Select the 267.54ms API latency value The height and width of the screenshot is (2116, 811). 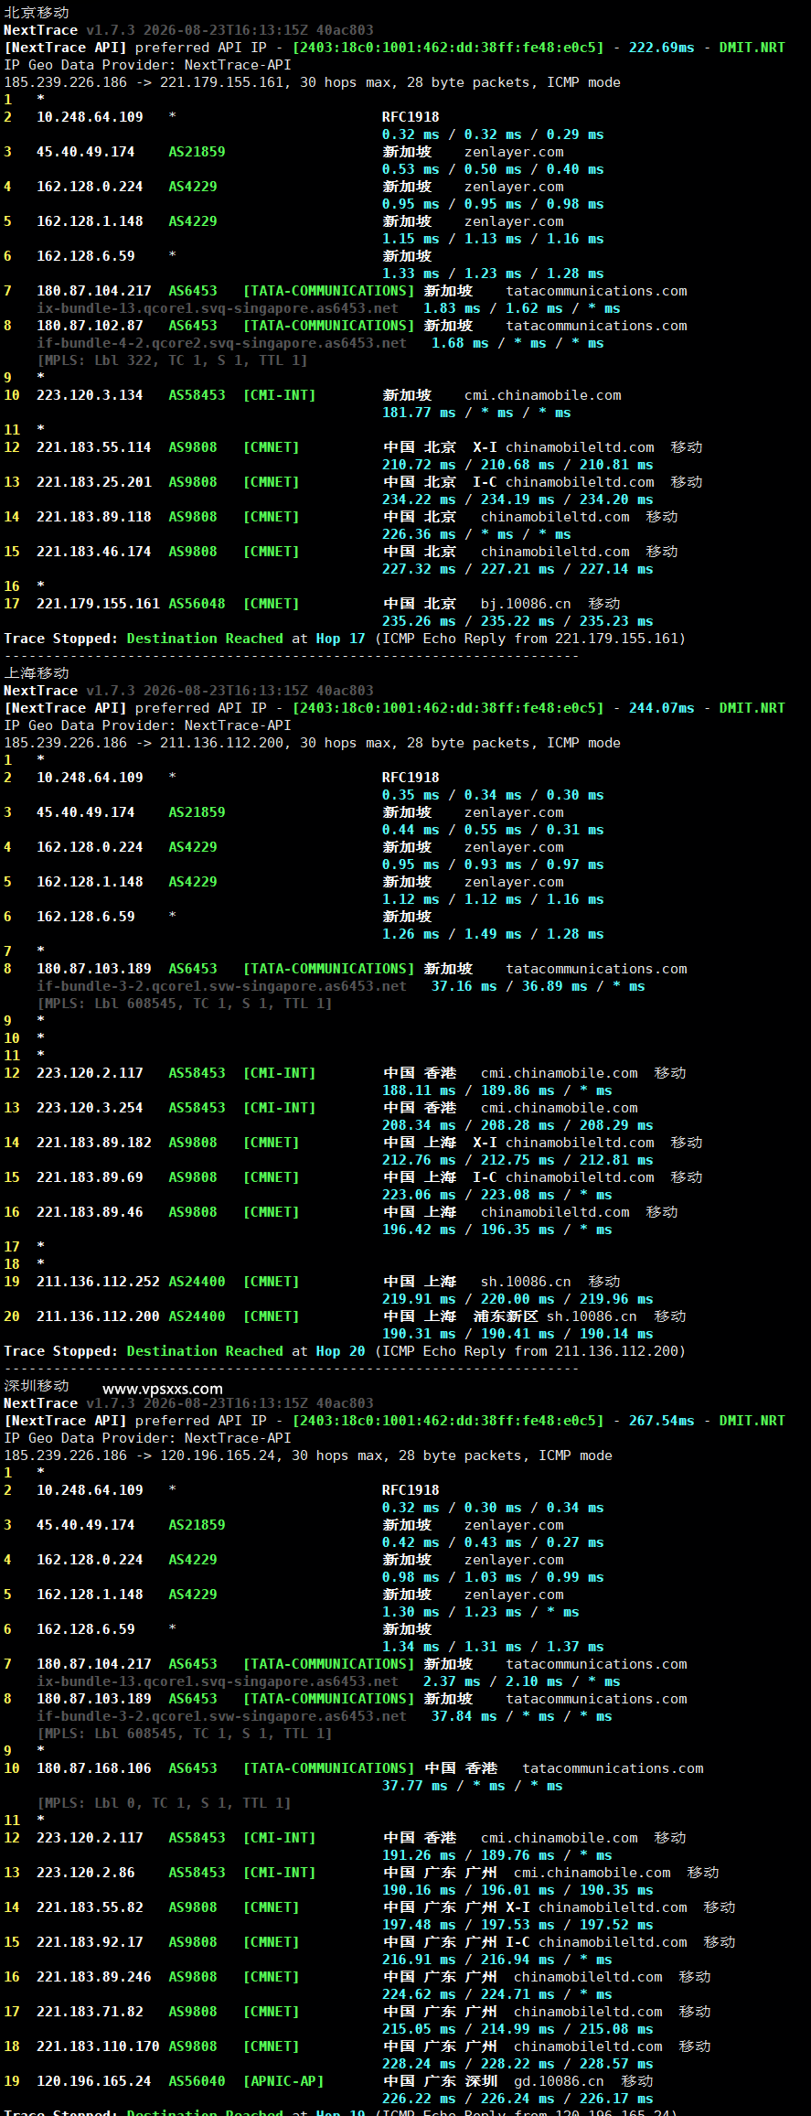click(661, 1421)
